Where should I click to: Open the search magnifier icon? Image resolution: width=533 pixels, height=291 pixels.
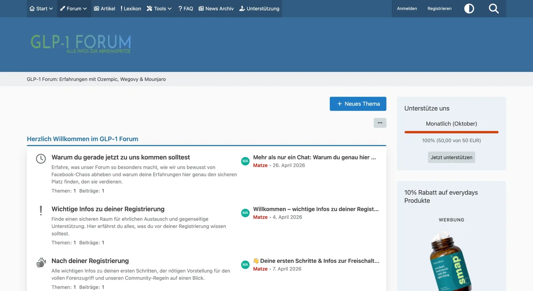[x=494, y=8]
